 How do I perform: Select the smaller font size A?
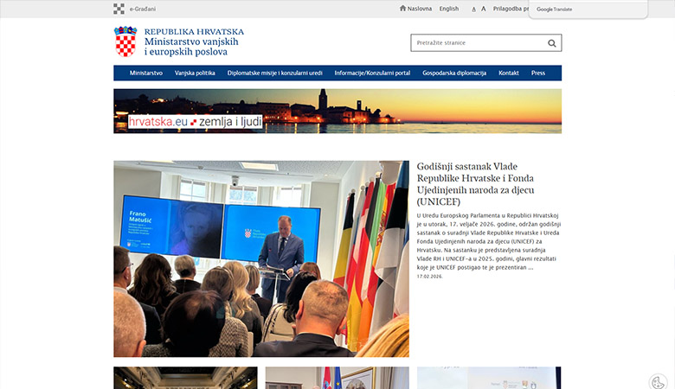[x=473, y=10]
